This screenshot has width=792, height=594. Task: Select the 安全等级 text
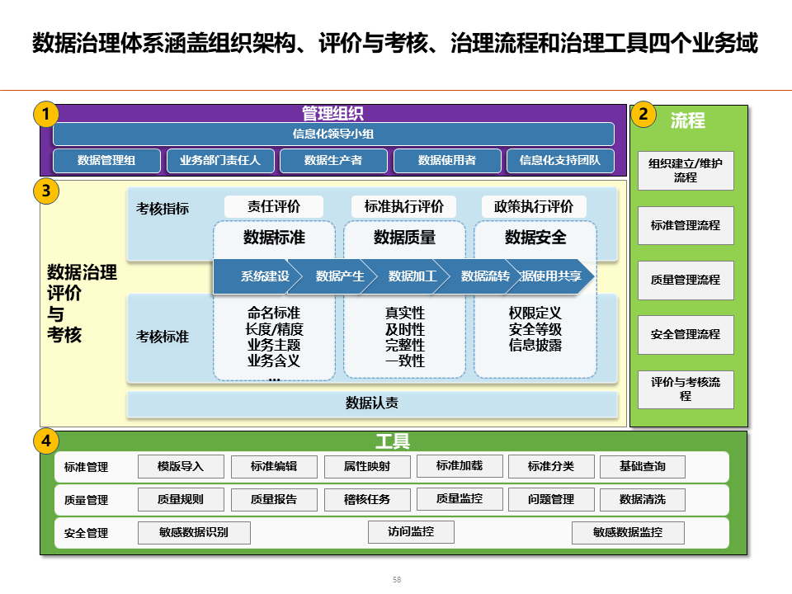(x=535, y=329)
